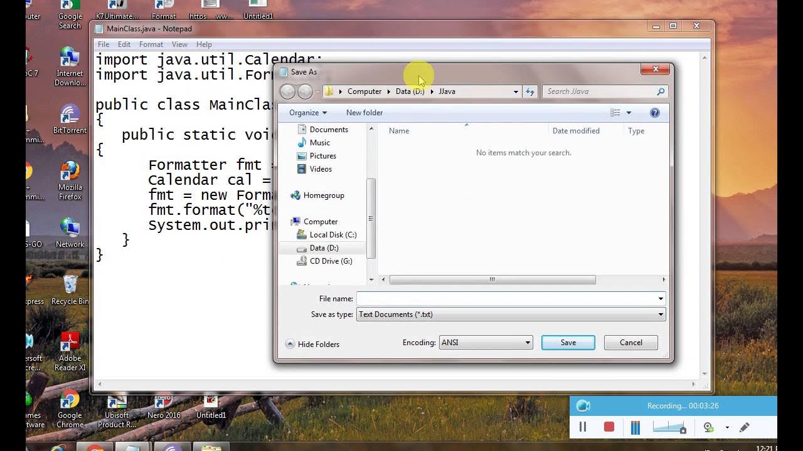Open the Edit menu in Notepad
The width and height of the screenshot is (803, 451).
(124, 44)
